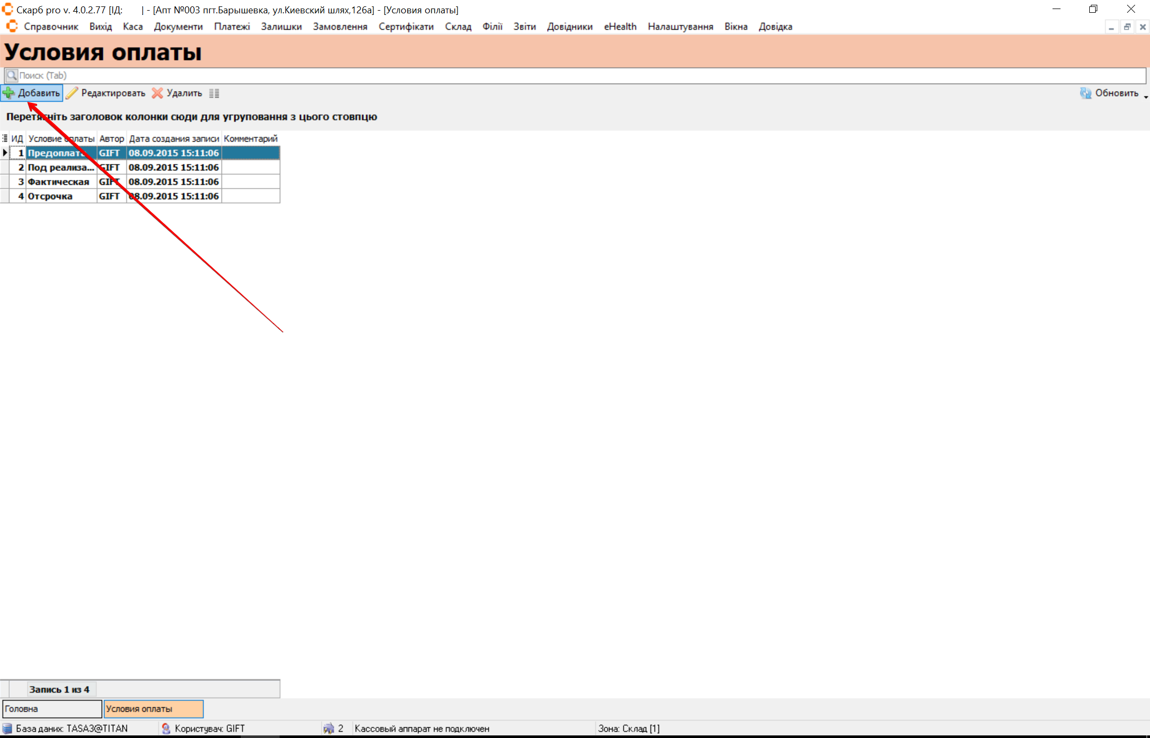
Task: Click the user icon next to Користувач
Action: 166,728
